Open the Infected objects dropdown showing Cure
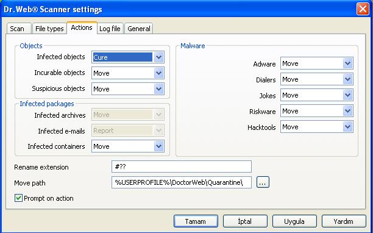This screenshot has height=233, width=373. (128, 57)
